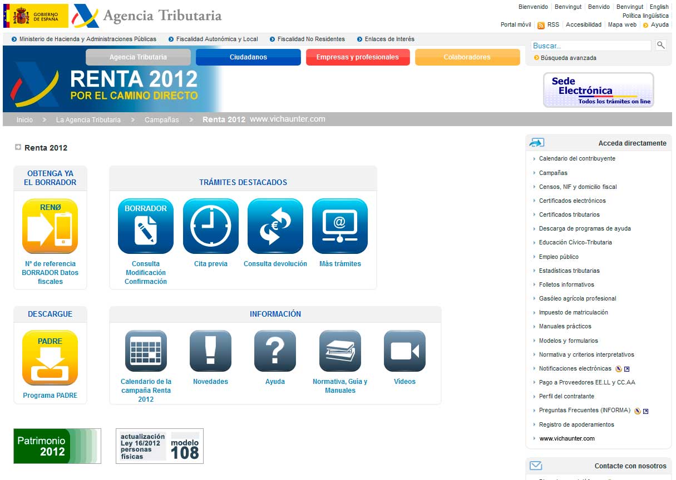This screenshot has width=676, height=480.
Task: Open the top Ayuda link
Action: coord(660,24)
